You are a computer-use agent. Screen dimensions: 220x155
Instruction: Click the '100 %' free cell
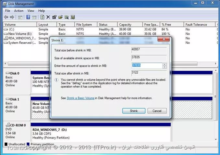pos(166,34)
